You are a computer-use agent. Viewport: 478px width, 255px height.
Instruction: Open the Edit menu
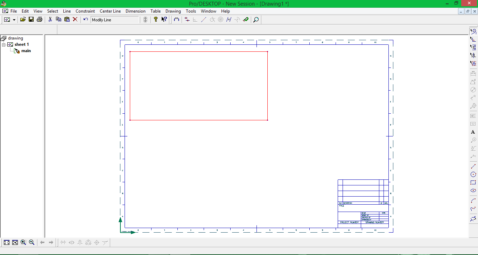[25, 11]
